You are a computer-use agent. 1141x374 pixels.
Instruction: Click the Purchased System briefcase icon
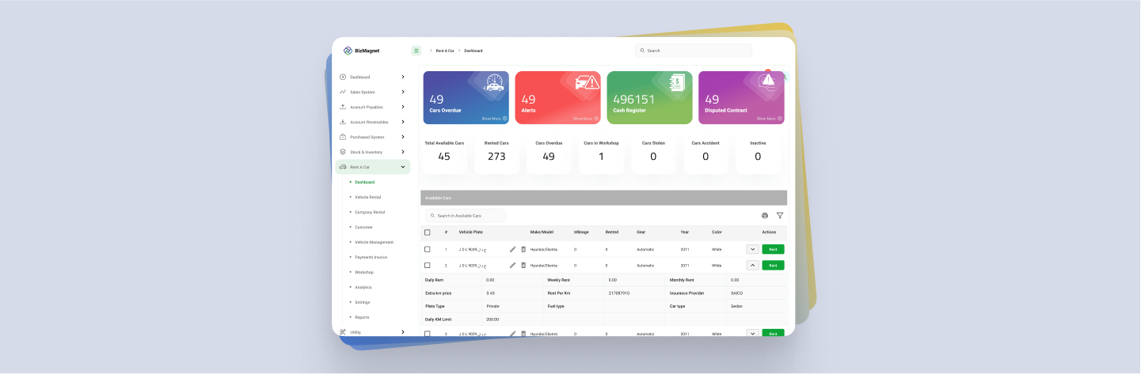click(343, 137)
